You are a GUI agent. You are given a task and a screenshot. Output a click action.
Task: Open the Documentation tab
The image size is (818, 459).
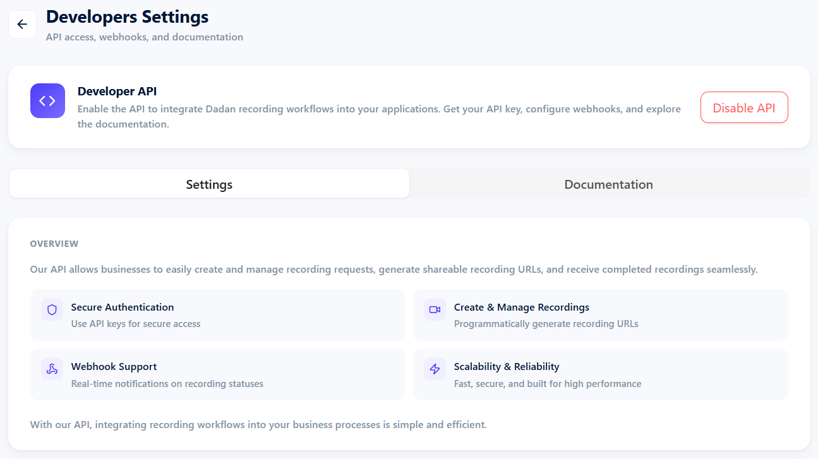pos(608,184)
